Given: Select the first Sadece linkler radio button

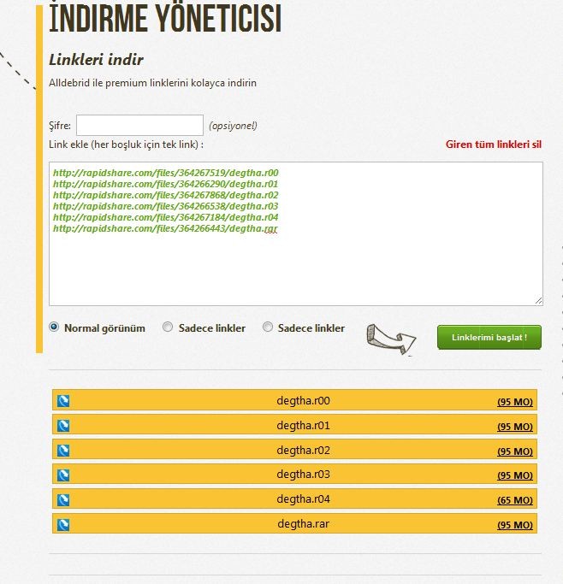Looking at the screenshot, I should (168, 327).
